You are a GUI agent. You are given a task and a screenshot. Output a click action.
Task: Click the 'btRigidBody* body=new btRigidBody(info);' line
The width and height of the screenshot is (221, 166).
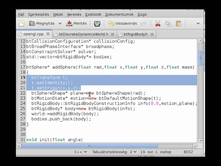point(83,109)
